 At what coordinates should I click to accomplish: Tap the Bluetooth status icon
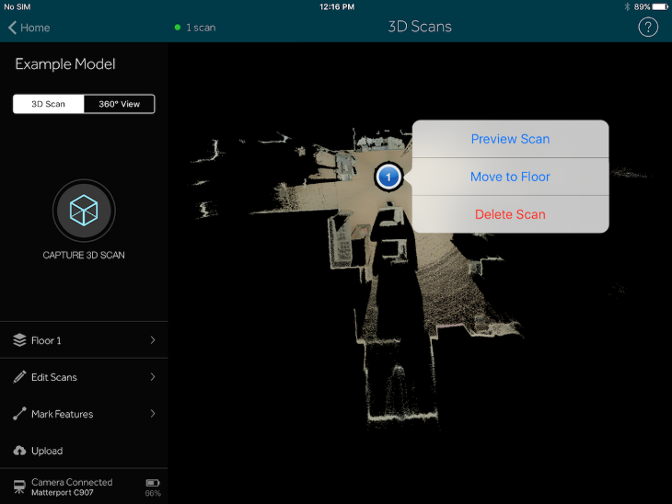(627, 6)
